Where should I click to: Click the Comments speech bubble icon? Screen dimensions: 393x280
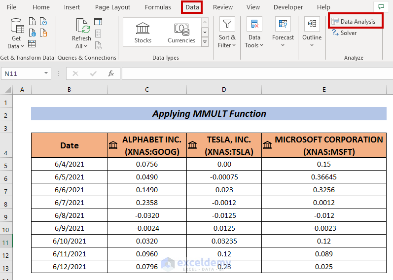click(x=381, y=7)
